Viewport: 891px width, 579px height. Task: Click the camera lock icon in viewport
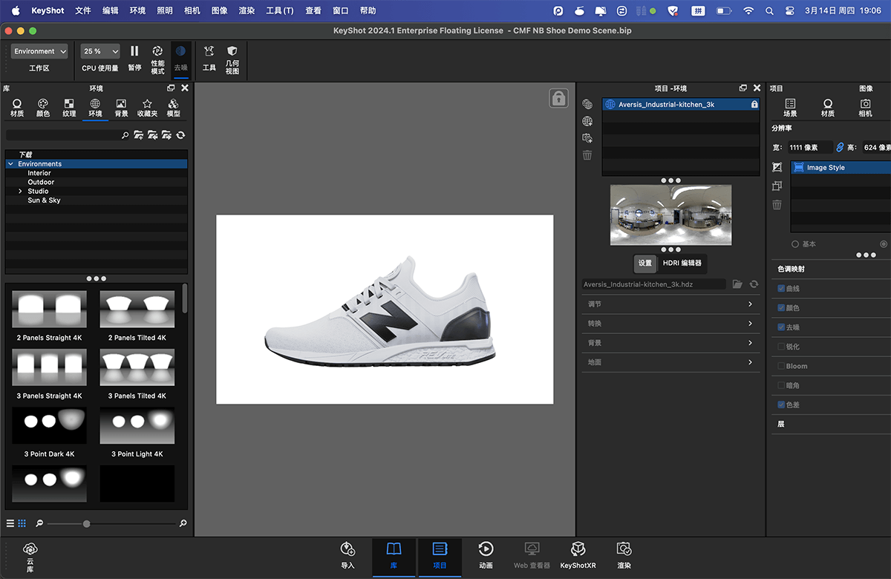(558, 97)
